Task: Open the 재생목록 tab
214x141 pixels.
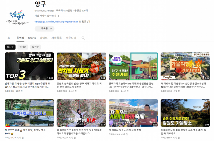Action: (x=56, y=38)
